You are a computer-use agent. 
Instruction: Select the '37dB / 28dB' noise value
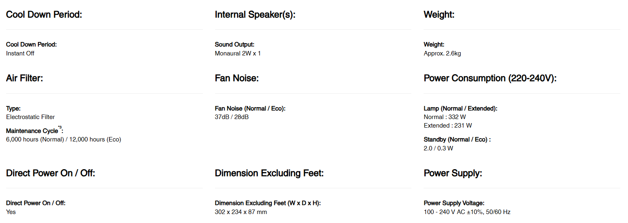tap(232, 117)
